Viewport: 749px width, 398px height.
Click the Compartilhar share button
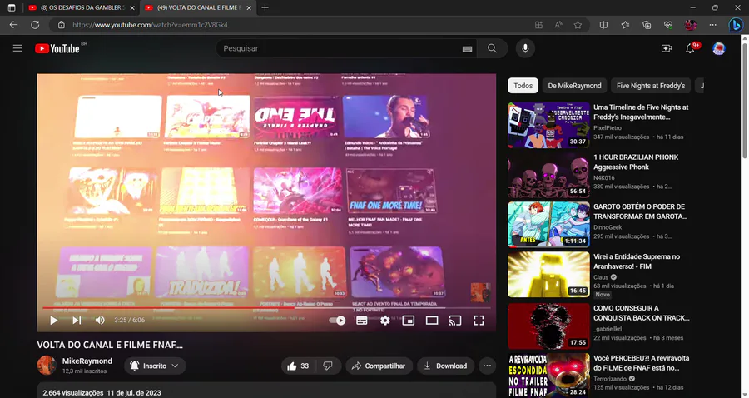(379, 366)
